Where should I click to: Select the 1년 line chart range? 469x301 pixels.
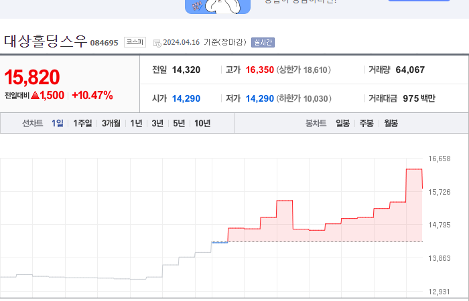137,123
